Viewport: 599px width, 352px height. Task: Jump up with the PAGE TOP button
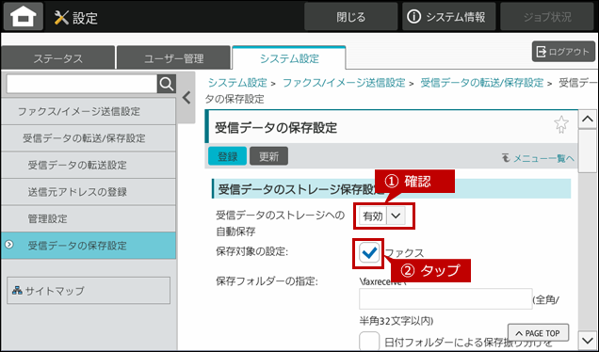pos(538,333)
